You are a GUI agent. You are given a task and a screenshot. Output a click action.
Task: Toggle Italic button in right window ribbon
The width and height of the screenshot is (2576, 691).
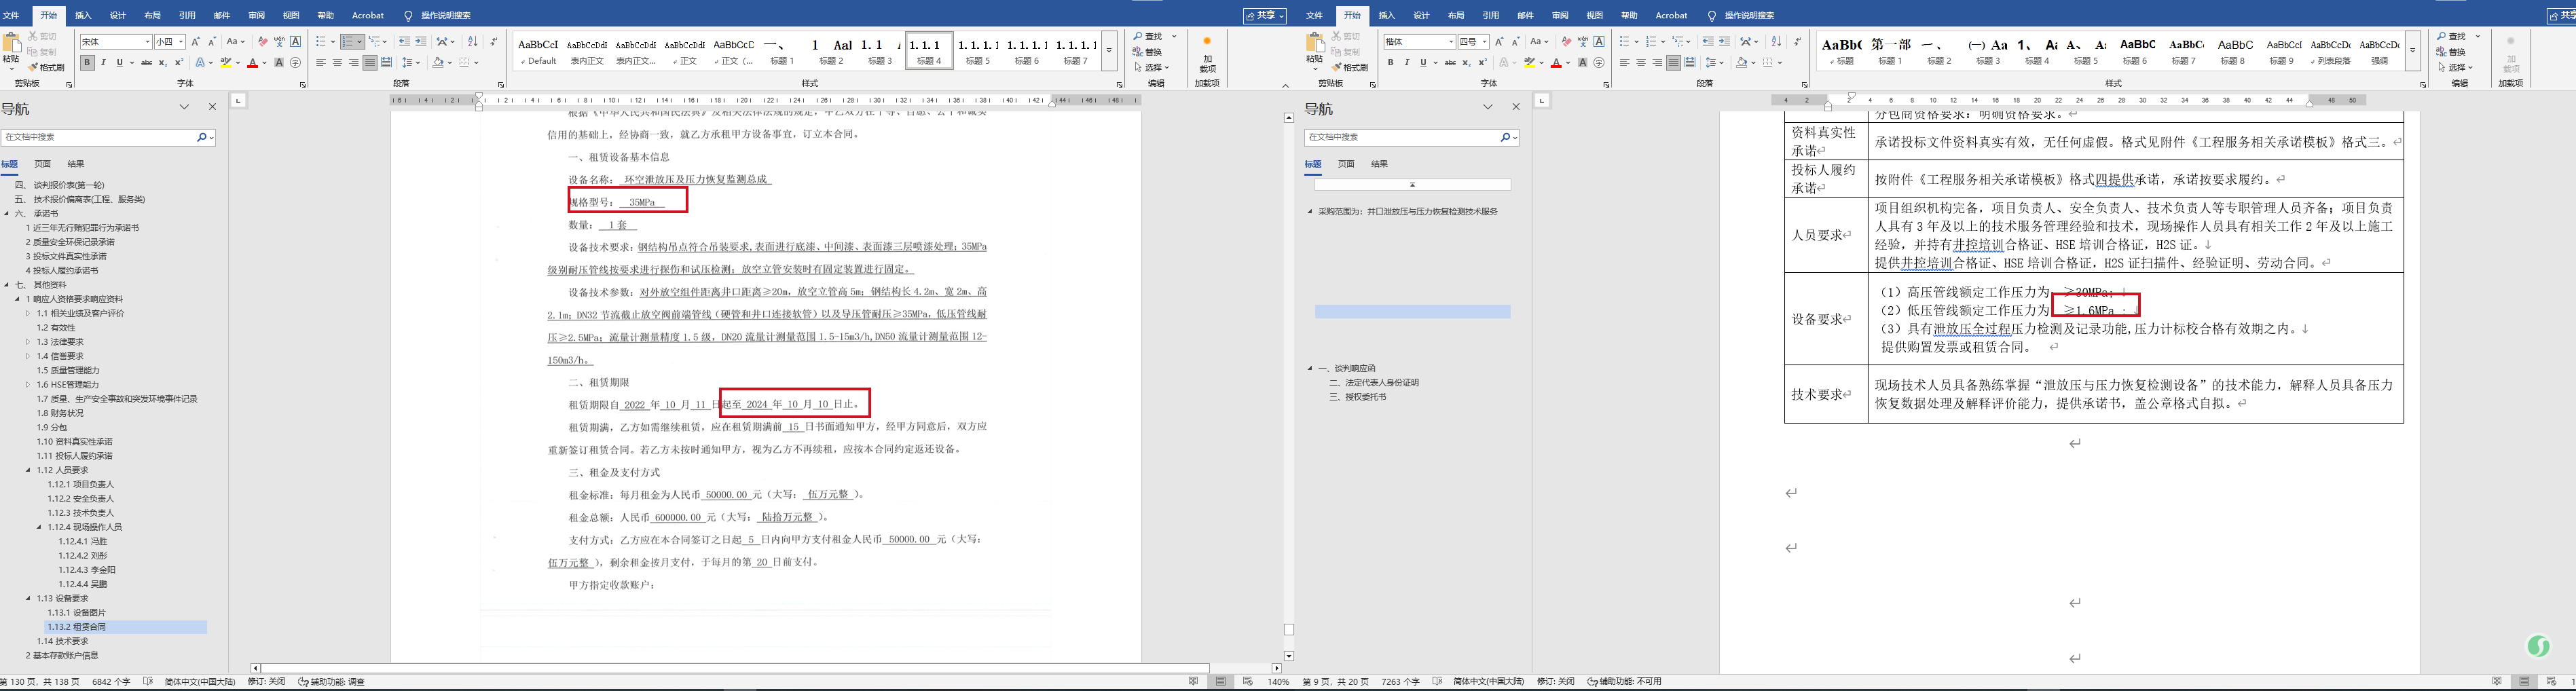[1407, 63]
